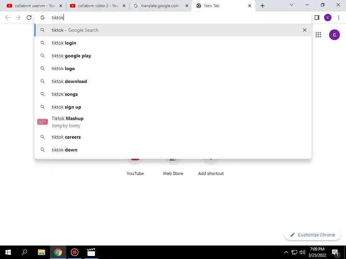This screenshot has width=346, height=259.
Task: Expand the tab search chevron
Action: pyautogui.click(x=292, y=5)
